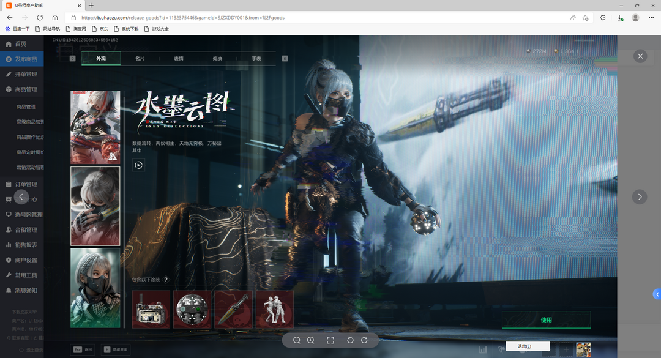Open the 手表 tab

256,59
